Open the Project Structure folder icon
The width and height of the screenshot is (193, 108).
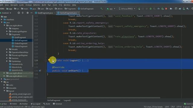pyautogui.click(x=171, y=9)
